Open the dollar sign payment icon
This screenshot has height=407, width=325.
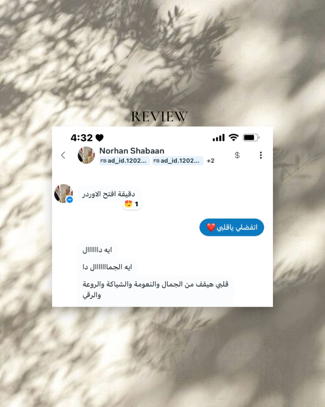tap(237, 155)
